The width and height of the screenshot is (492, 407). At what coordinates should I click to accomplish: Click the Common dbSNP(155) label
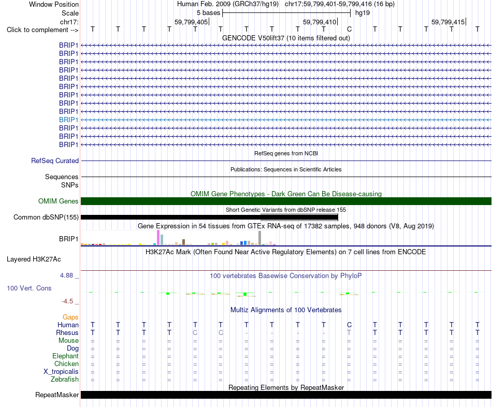tap(46, 217)
